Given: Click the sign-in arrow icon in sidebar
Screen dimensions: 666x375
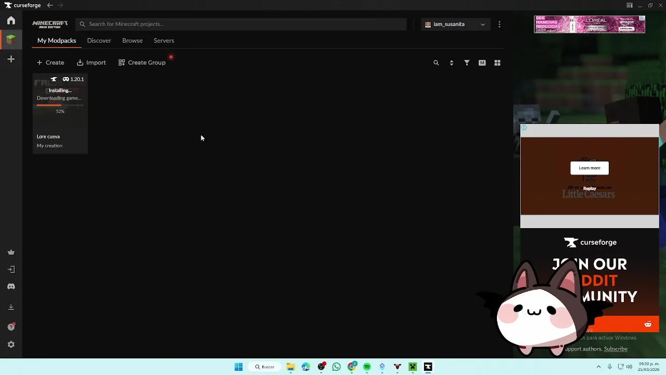Looking at the screenshot, I should (x=11, y=269).
